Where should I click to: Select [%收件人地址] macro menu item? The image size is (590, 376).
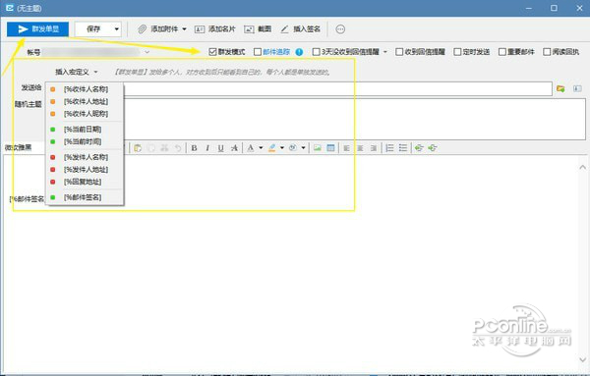tap(85, 102)
